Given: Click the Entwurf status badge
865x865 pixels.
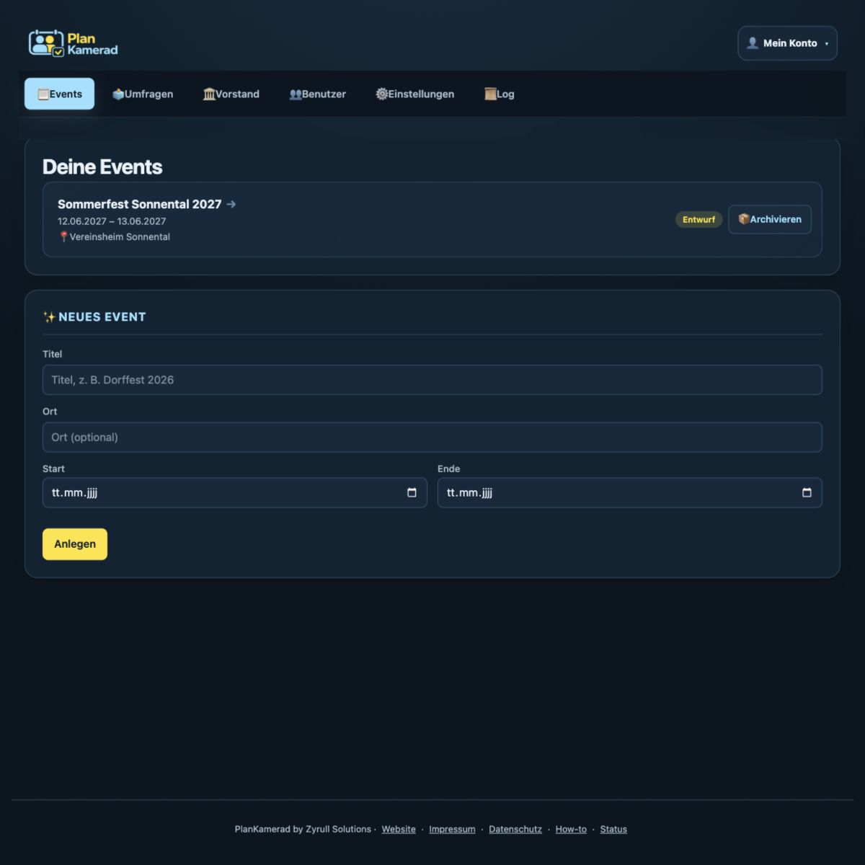Looking at the screenshot, I should (698, 219).
